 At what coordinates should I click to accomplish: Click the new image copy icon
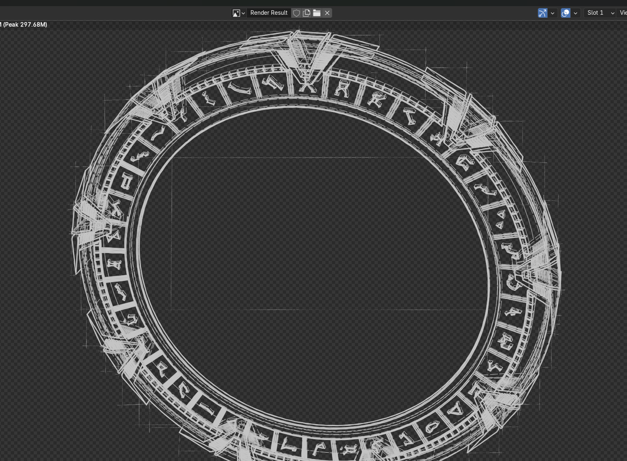click(307, 13)
